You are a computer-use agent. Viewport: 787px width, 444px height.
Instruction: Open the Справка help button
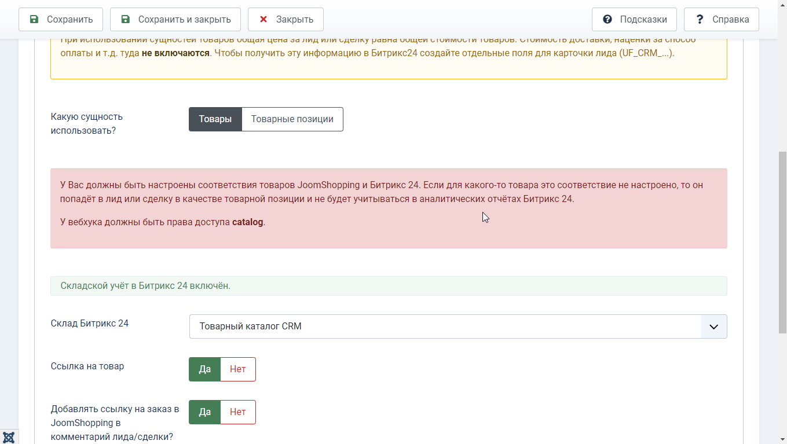click(x=722, y=19)
